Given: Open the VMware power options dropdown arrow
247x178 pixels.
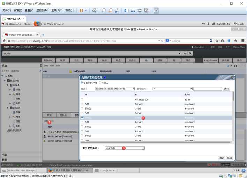Looking at the screenshot, I should tap(86, 10).
